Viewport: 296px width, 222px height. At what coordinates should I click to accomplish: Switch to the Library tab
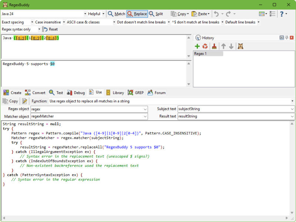coord(115,92)
